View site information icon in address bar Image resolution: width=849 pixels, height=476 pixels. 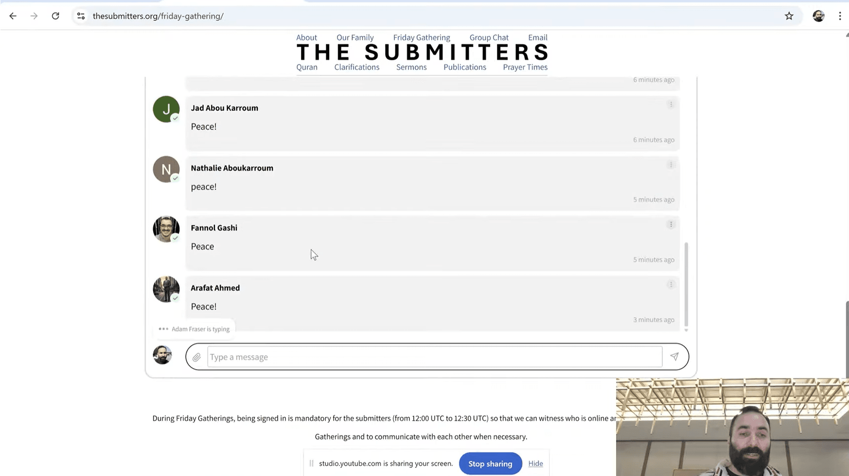pyautogui.click(x=81, y=16)
